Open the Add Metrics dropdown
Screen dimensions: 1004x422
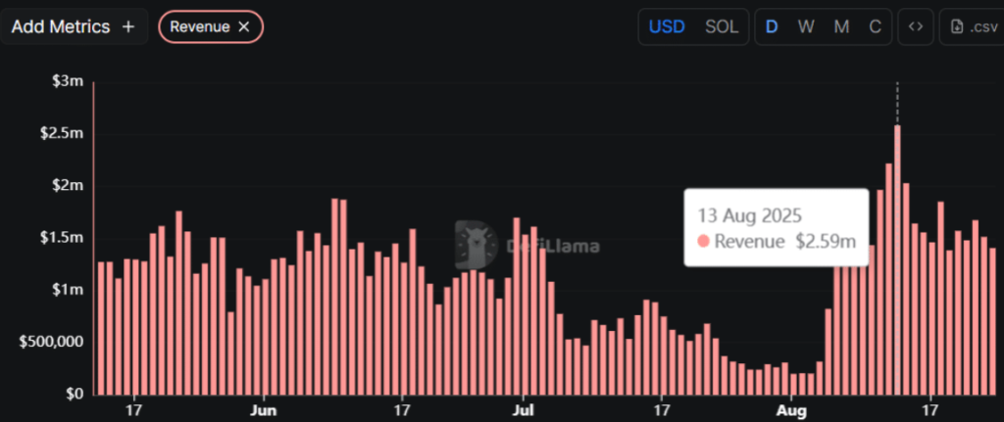tap(63, 26)
